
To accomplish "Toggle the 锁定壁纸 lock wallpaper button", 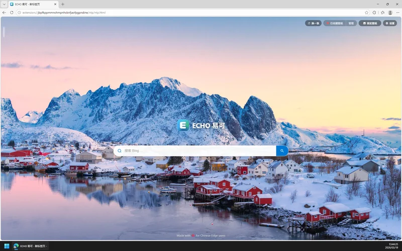I will tap(369, 23).
